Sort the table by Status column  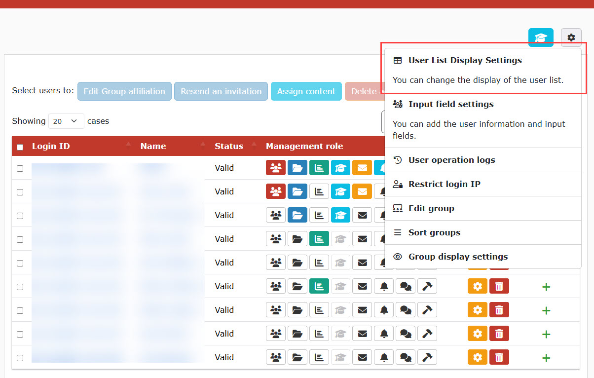click(x=229, y=146)
